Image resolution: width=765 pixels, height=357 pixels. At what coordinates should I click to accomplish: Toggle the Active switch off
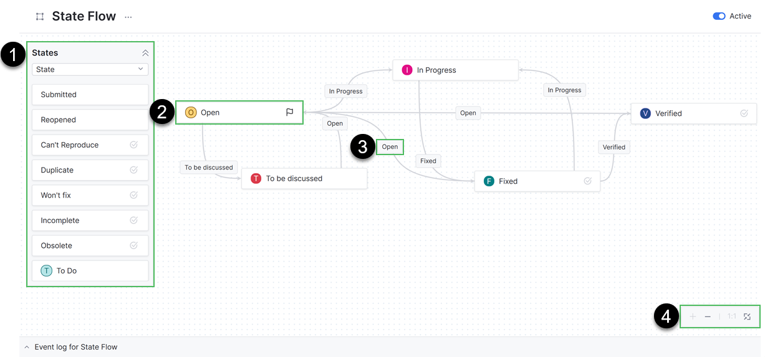pyautogui.click(x=719, y=16)
